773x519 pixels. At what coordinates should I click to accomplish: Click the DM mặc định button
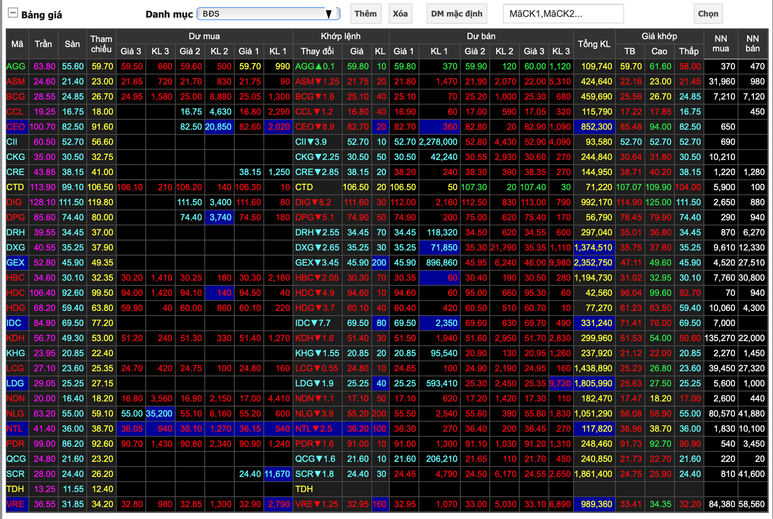(457, 14)
